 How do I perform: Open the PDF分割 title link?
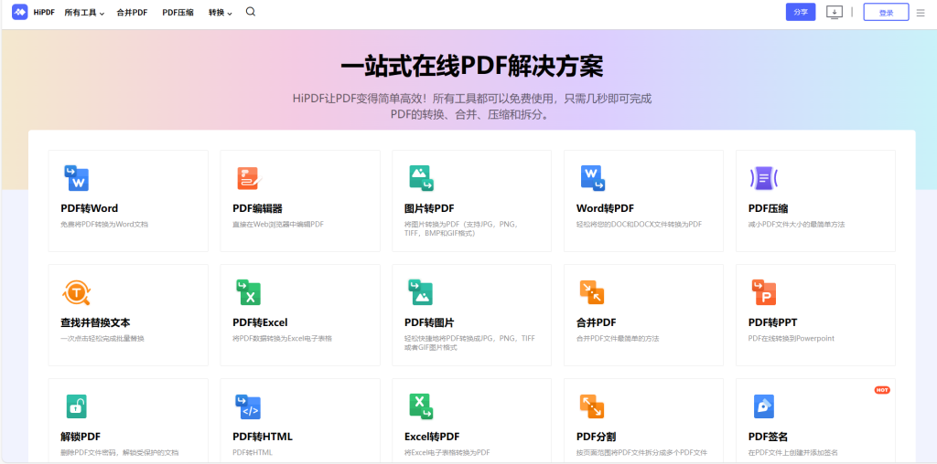pos(596,437)
